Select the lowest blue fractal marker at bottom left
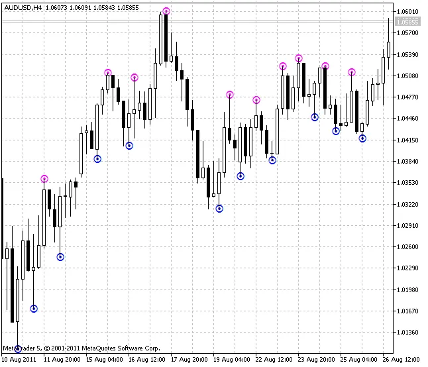Viewport: 428px width, 367px height. [x=18, y=348]
